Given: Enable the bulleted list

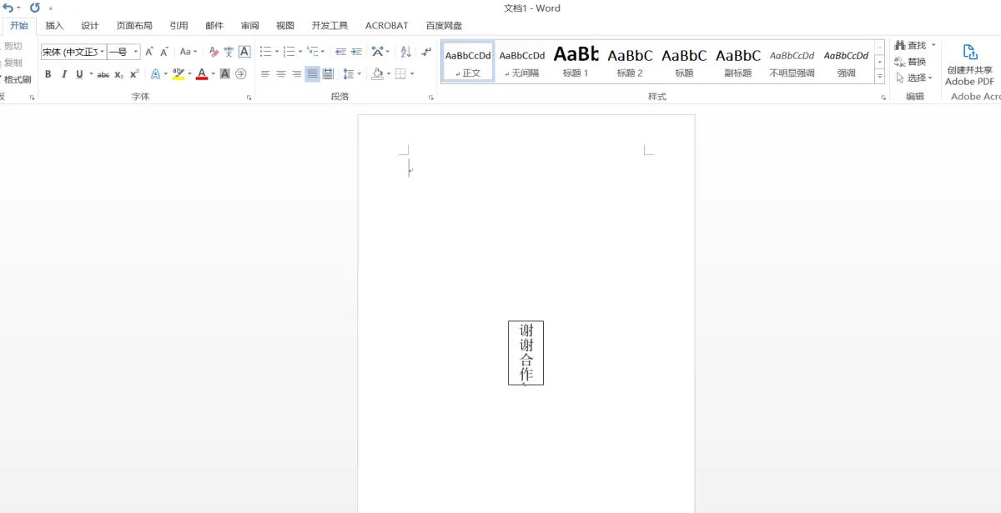Looking at the screenshot, I should 265,52.
